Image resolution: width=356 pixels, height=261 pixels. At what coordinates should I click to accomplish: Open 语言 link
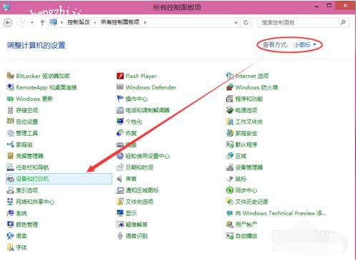pos(21,236)
